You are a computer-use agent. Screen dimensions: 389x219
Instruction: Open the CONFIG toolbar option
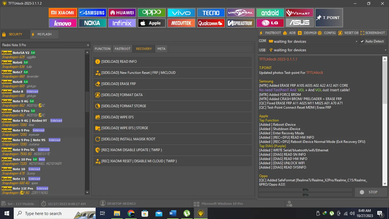[x=327, y=33]
